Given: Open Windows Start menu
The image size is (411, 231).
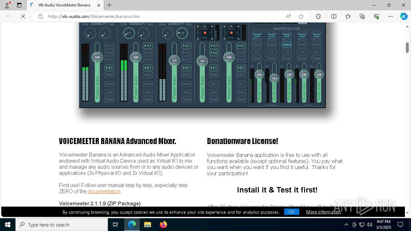Looking at the screenshot, I should (x=8, y=225).
